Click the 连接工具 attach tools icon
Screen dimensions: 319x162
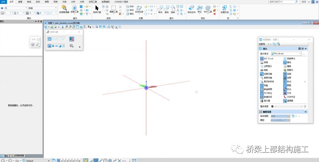click(75, 9)
